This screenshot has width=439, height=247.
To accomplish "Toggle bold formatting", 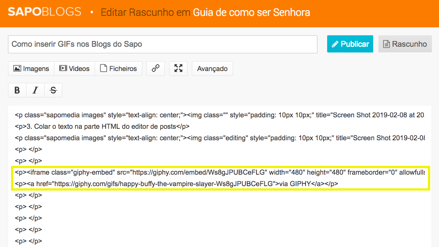I will tap(17, 90).
